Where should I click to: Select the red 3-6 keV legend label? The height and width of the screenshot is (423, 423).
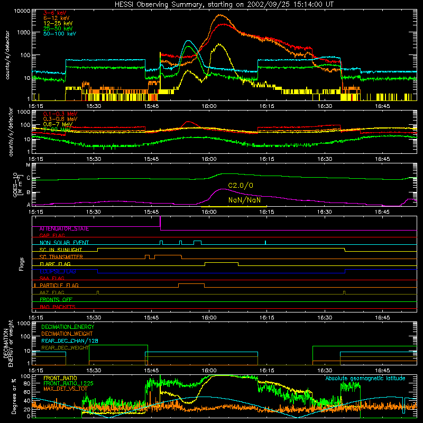[55, 13]
